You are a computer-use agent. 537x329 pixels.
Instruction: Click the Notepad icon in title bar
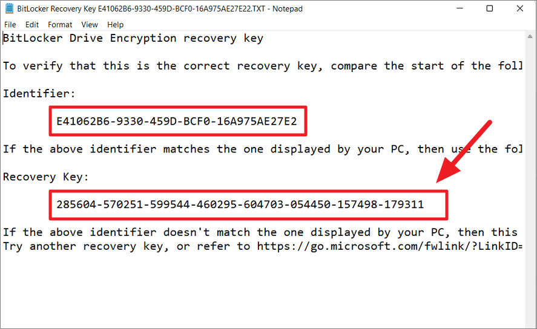(9, 8)
